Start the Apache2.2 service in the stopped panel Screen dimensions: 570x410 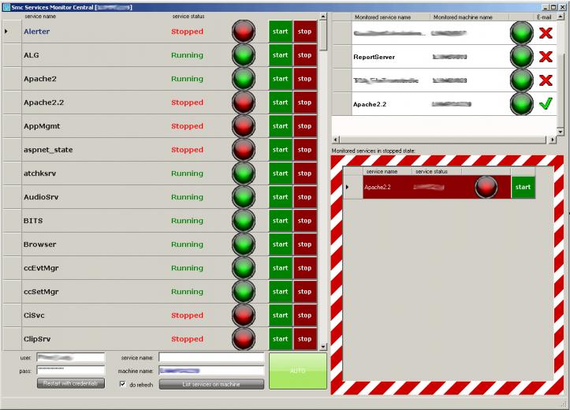click(x=522, y=187)
